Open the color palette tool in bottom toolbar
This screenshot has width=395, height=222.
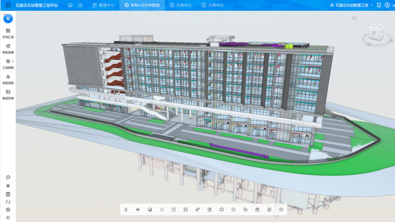point(280,209)
